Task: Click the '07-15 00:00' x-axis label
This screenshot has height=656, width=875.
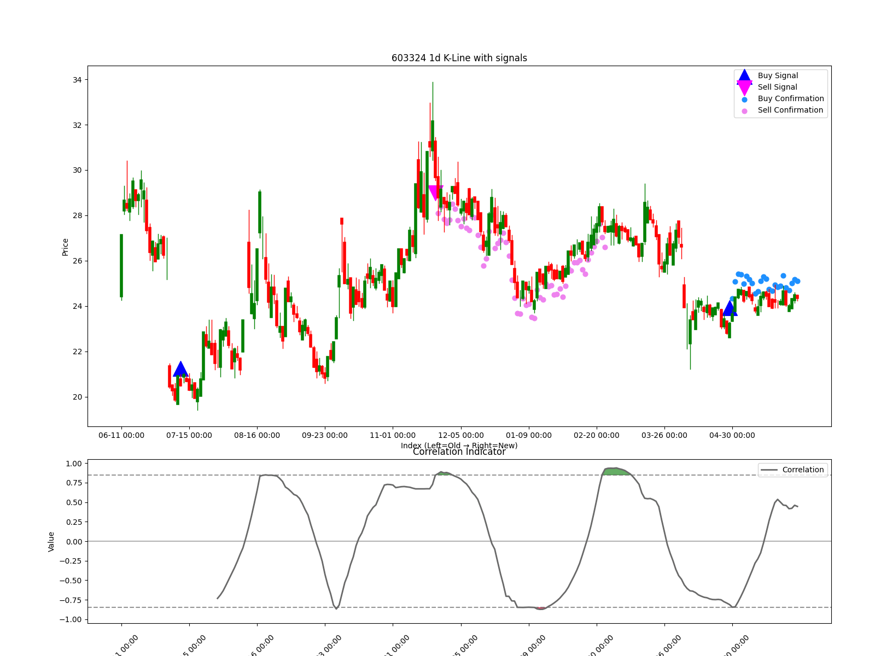Action: coord(189,435)
